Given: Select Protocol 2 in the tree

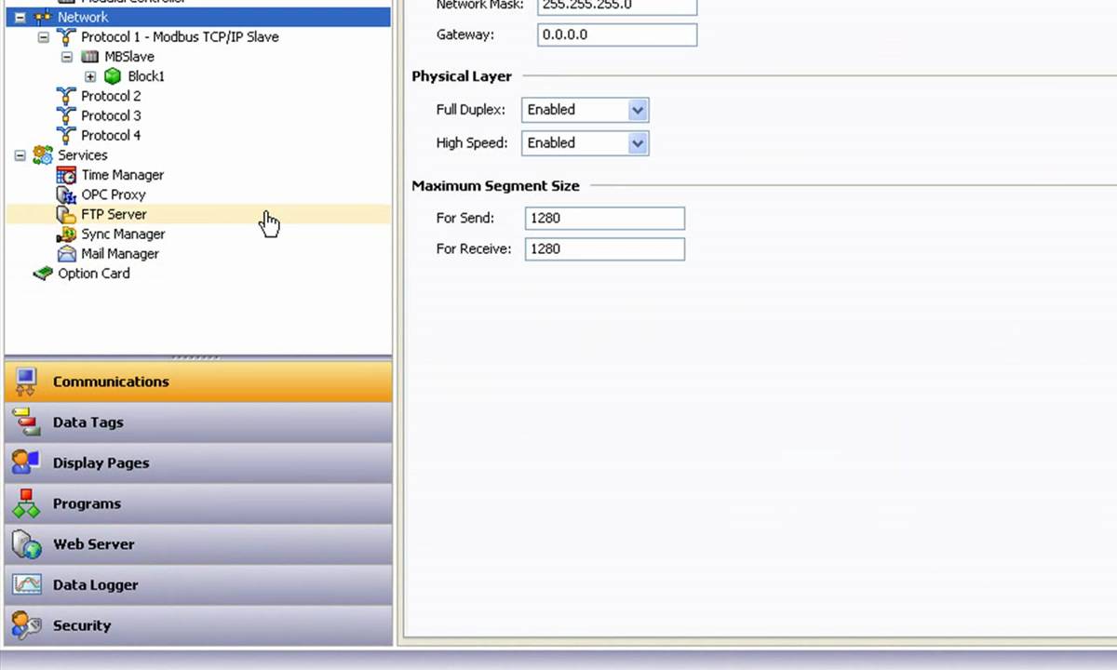Looking at the screenshot, I should [x=111, y=96].
